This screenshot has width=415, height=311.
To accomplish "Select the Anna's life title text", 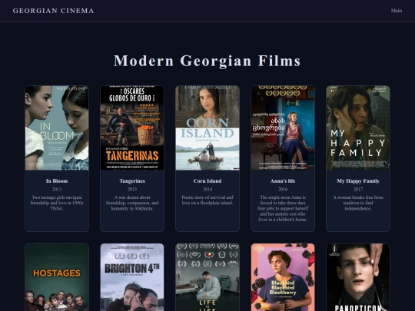I will [x=283, y=181].
